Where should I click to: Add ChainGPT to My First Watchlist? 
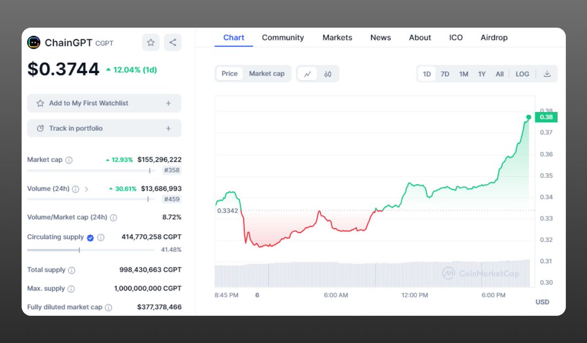pyautogui.click(x=104, y=103)
